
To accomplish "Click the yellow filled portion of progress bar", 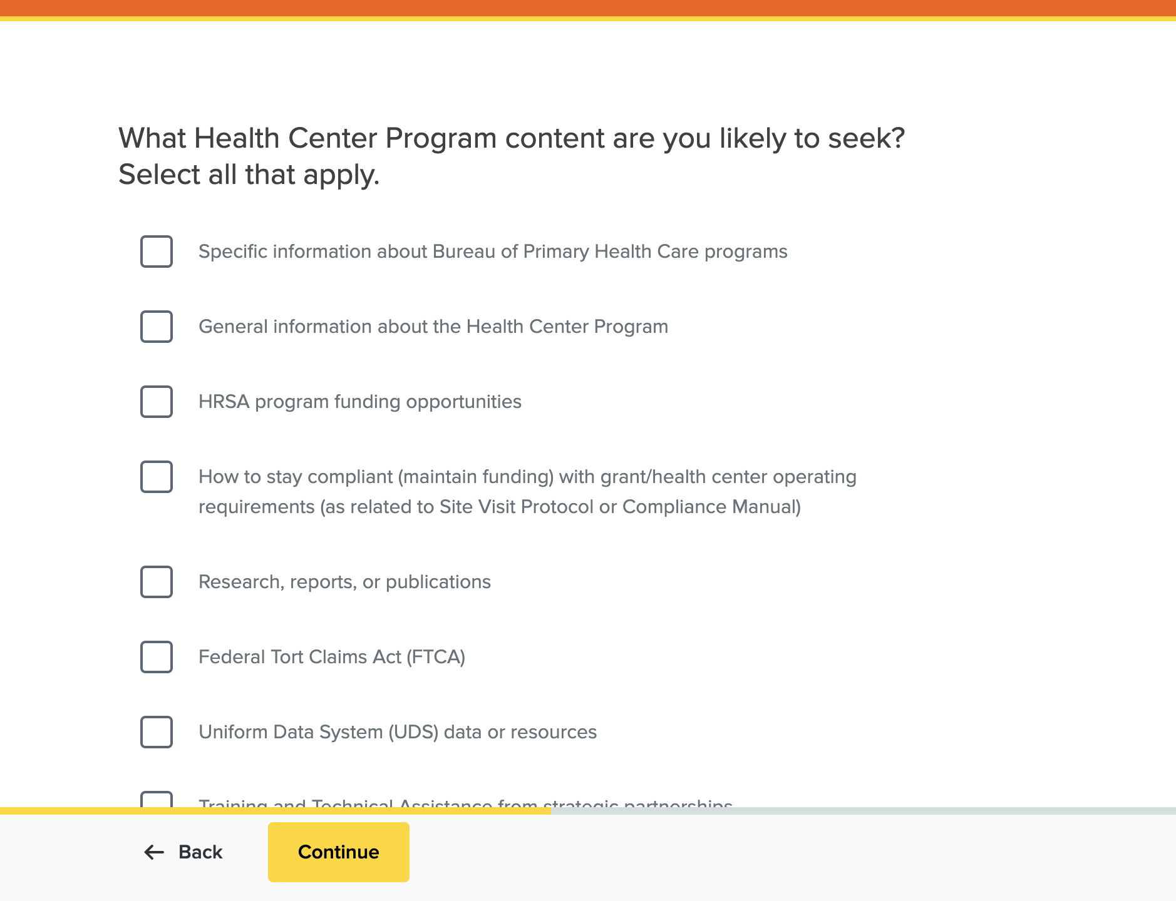I will (276, 811).
